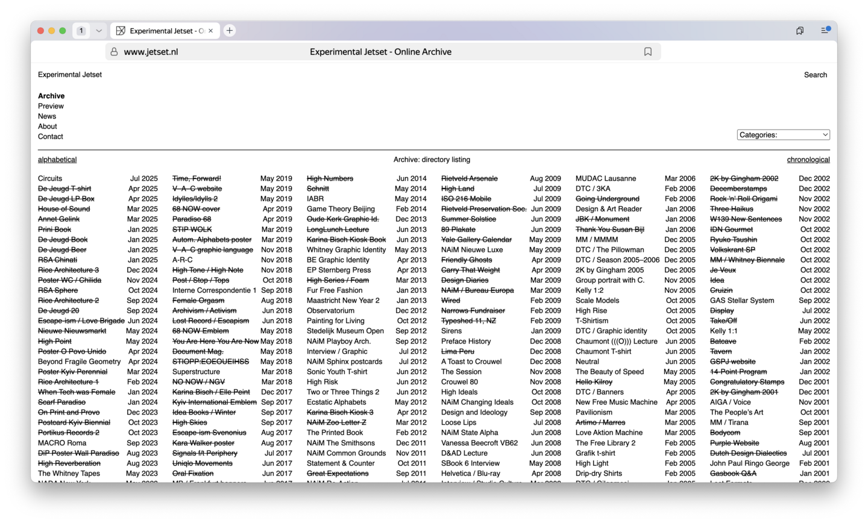Select the Rietveld Arsenale entry

[470, 178]
